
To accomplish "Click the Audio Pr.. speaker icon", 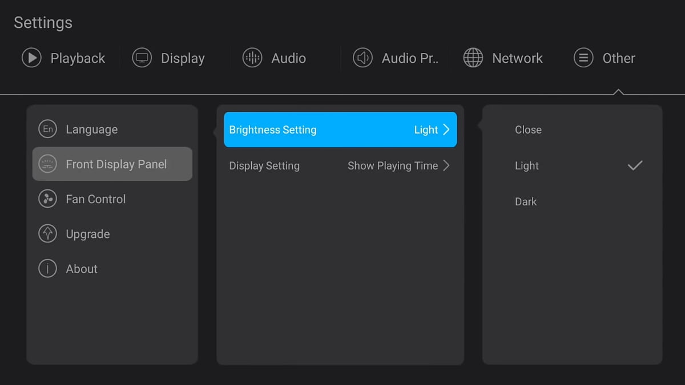I will pyautogui.click(x=362, y=58).
